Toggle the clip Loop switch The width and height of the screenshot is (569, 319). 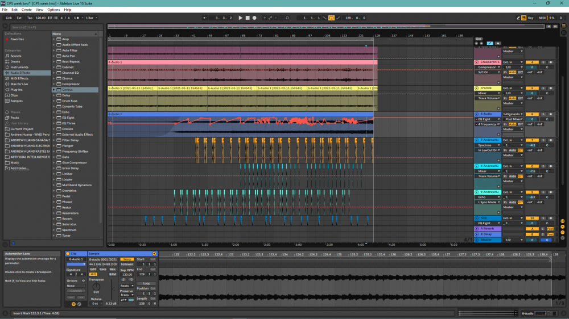point(146,283)
